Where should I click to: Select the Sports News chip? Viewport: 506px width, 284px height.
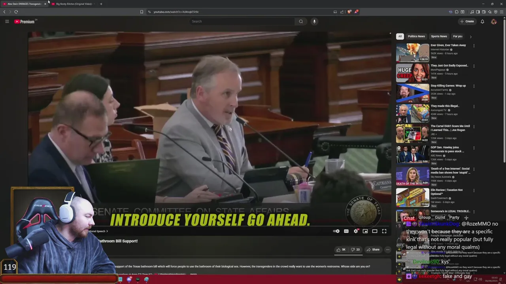[x=439, y=36]
